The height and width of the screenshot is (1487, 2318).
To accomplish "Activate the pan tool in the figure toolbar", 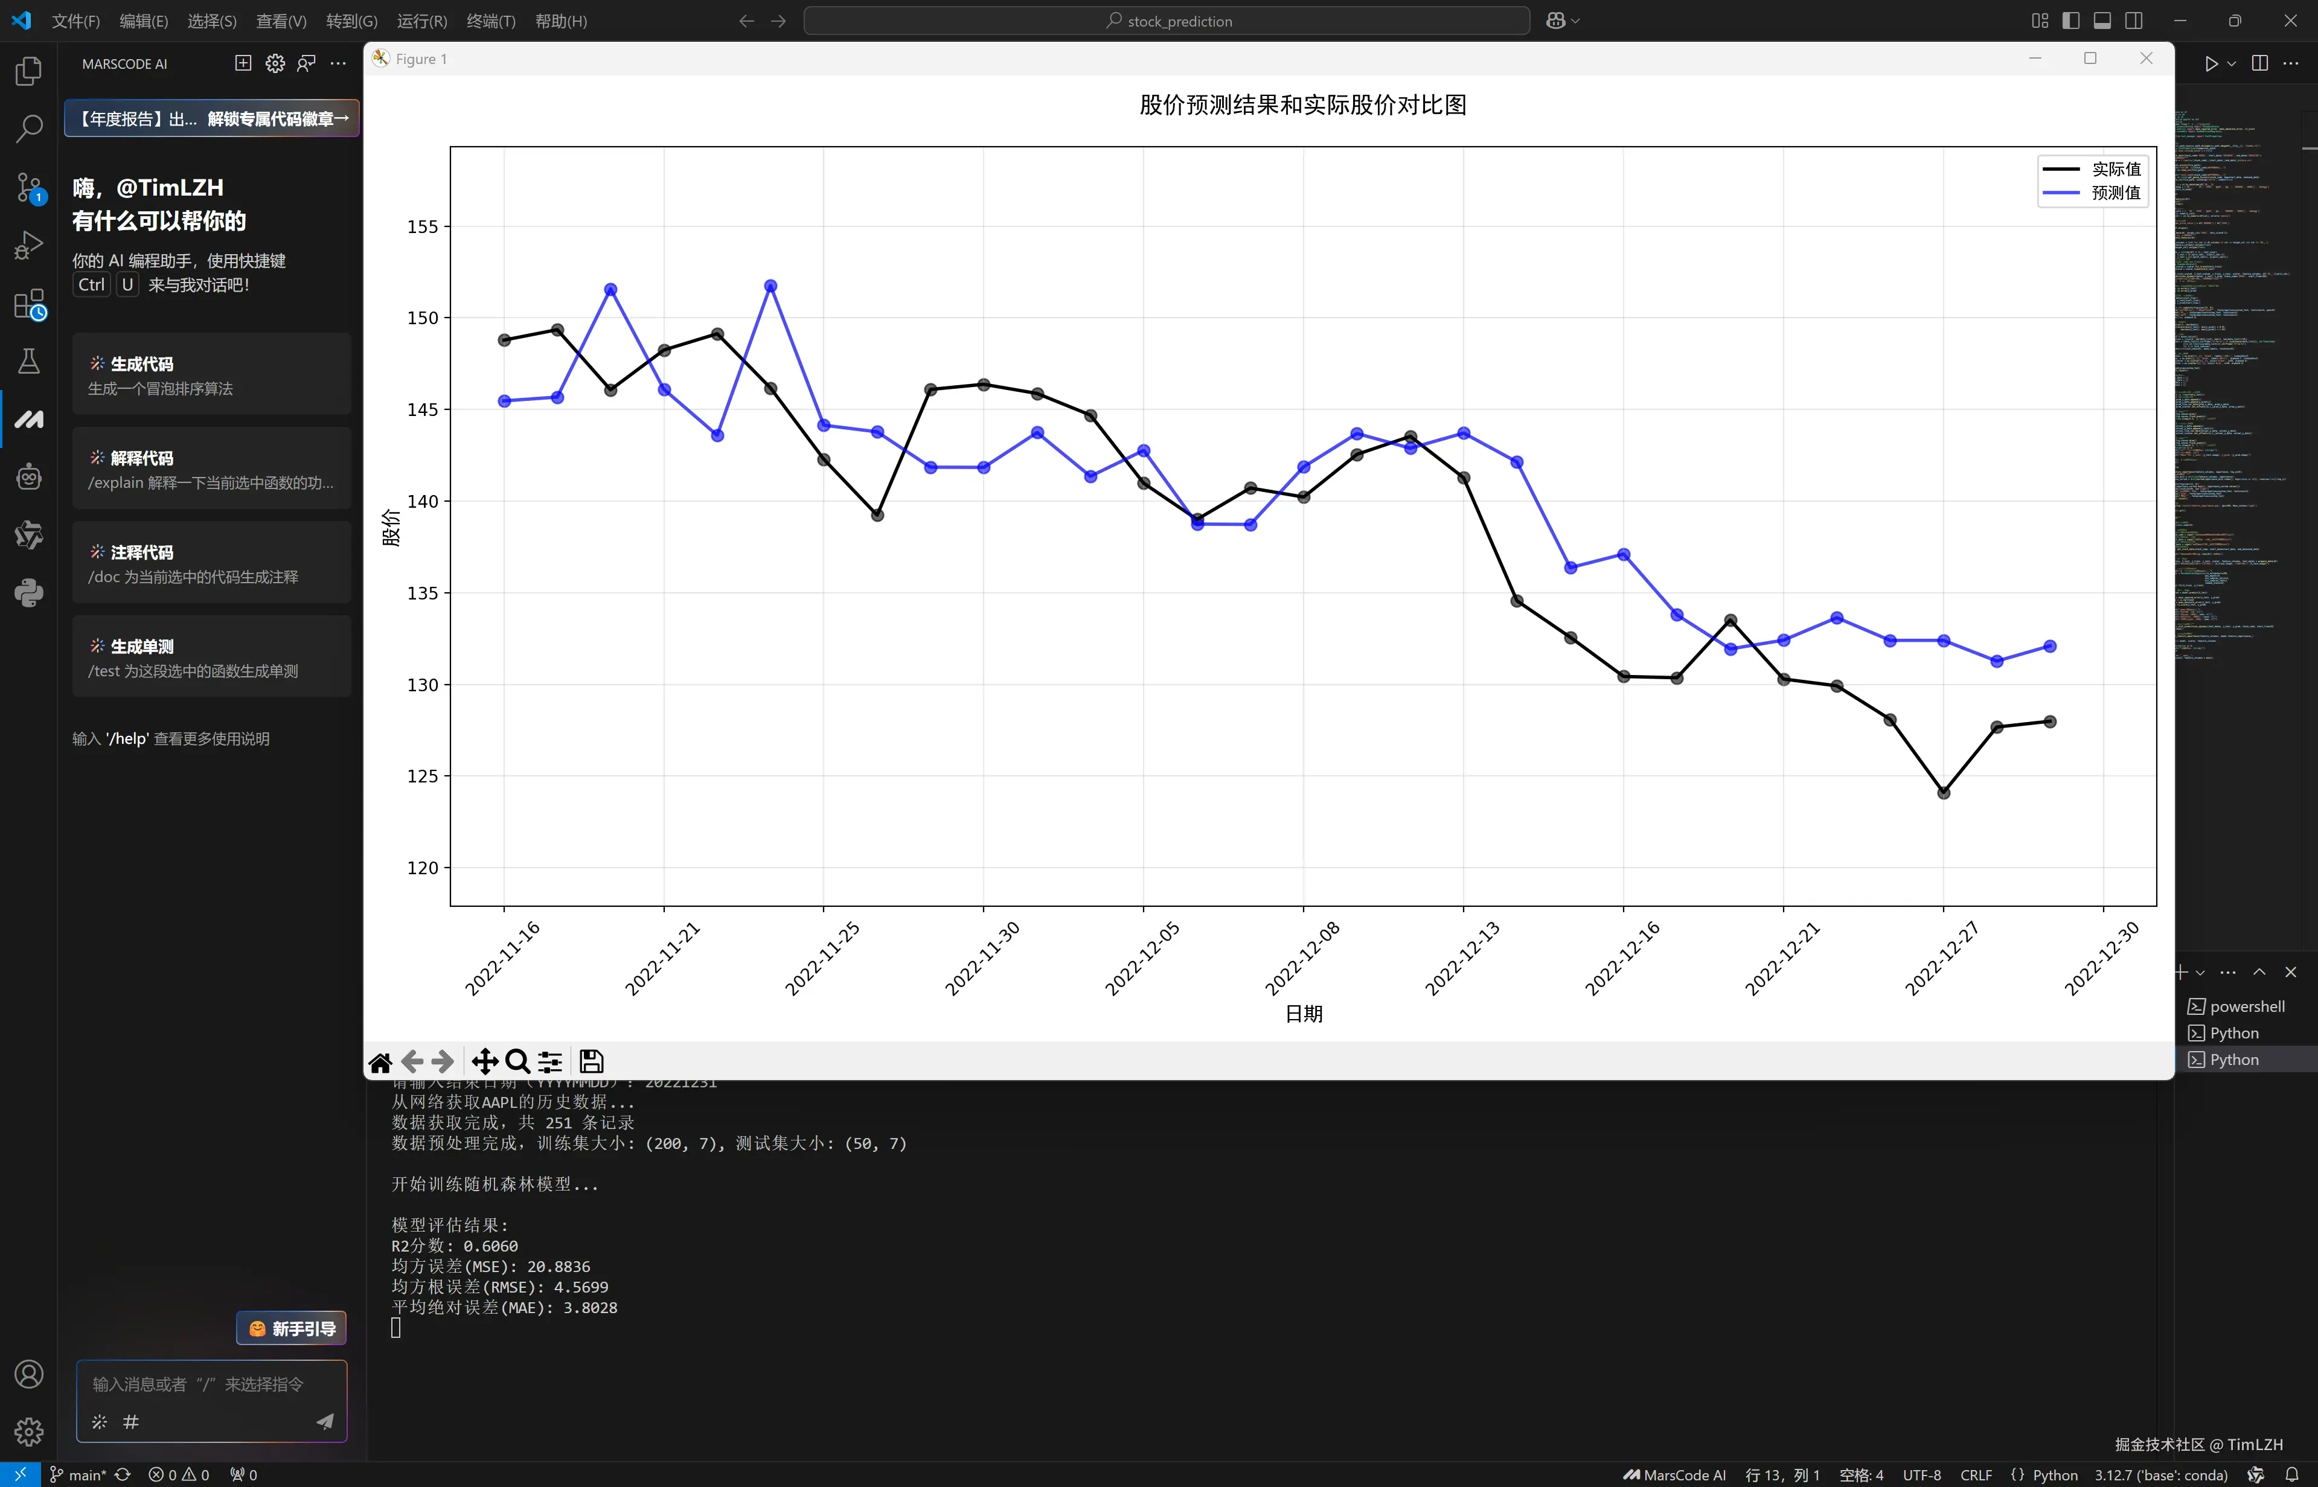I will 485,1061.
